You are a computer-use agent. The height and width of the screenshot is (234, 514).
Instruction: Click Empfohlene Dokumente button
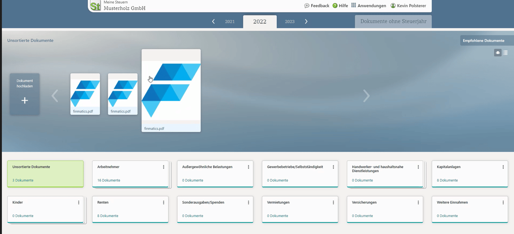(x=483, y=40)
